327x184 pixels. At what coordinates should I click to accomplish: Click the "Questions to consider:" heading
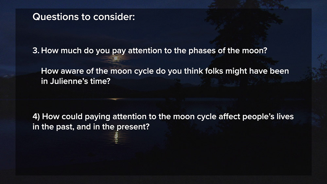click(83, 17)
